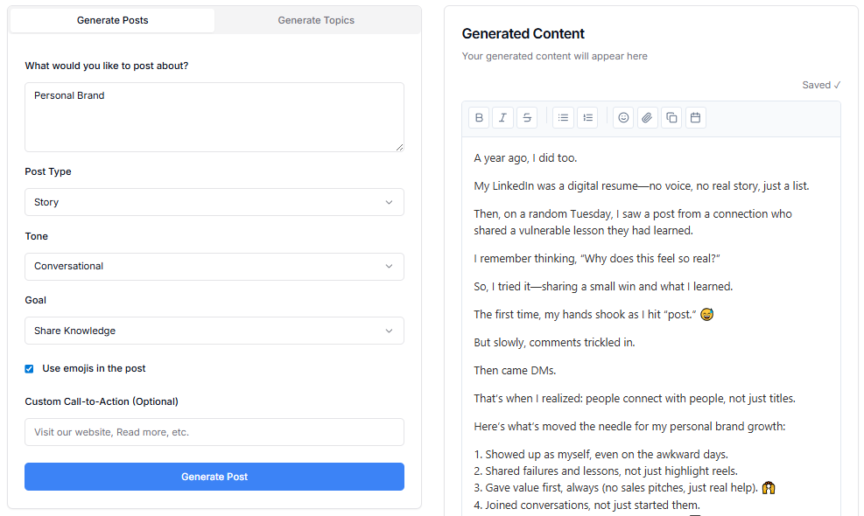The height and width of the screenshot is (516, 864).
Task: Apply italic formatting to the text
Action: [x=502, y=118]
